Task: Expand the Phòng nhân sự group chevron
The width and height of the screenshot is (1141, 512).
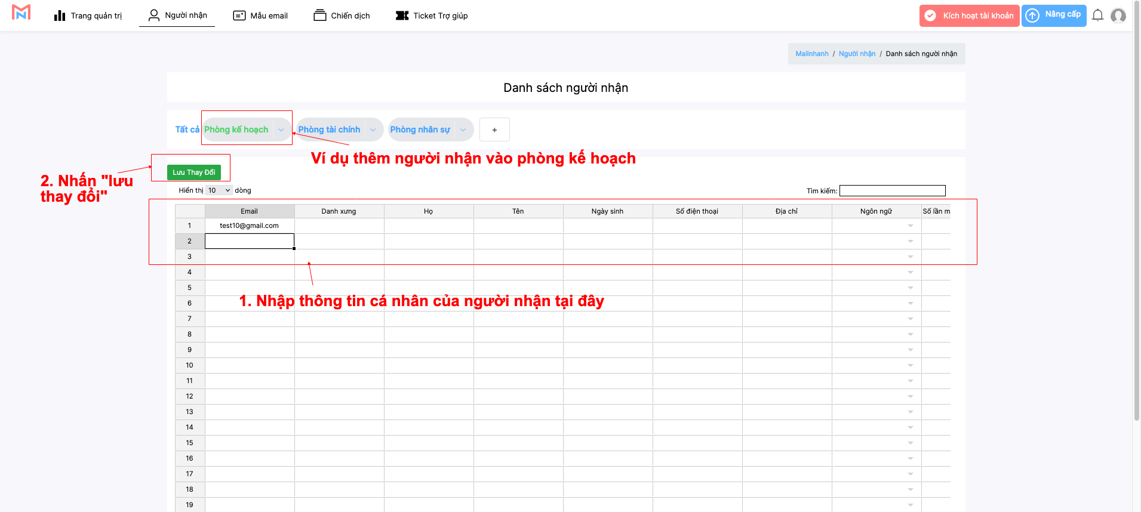Action: click(463, 129)
